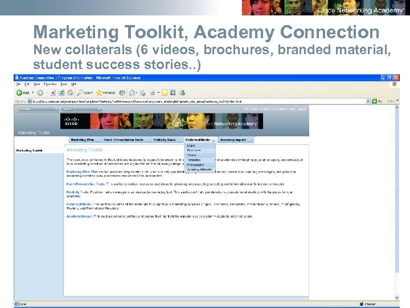Click the Stop loading icon
The image size is (410, 308).
53,92
